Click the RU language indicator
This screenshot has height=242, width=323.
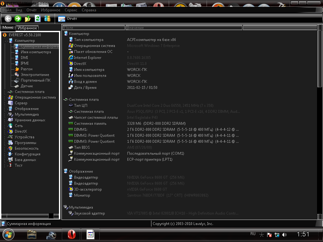(x=253, y=234)
